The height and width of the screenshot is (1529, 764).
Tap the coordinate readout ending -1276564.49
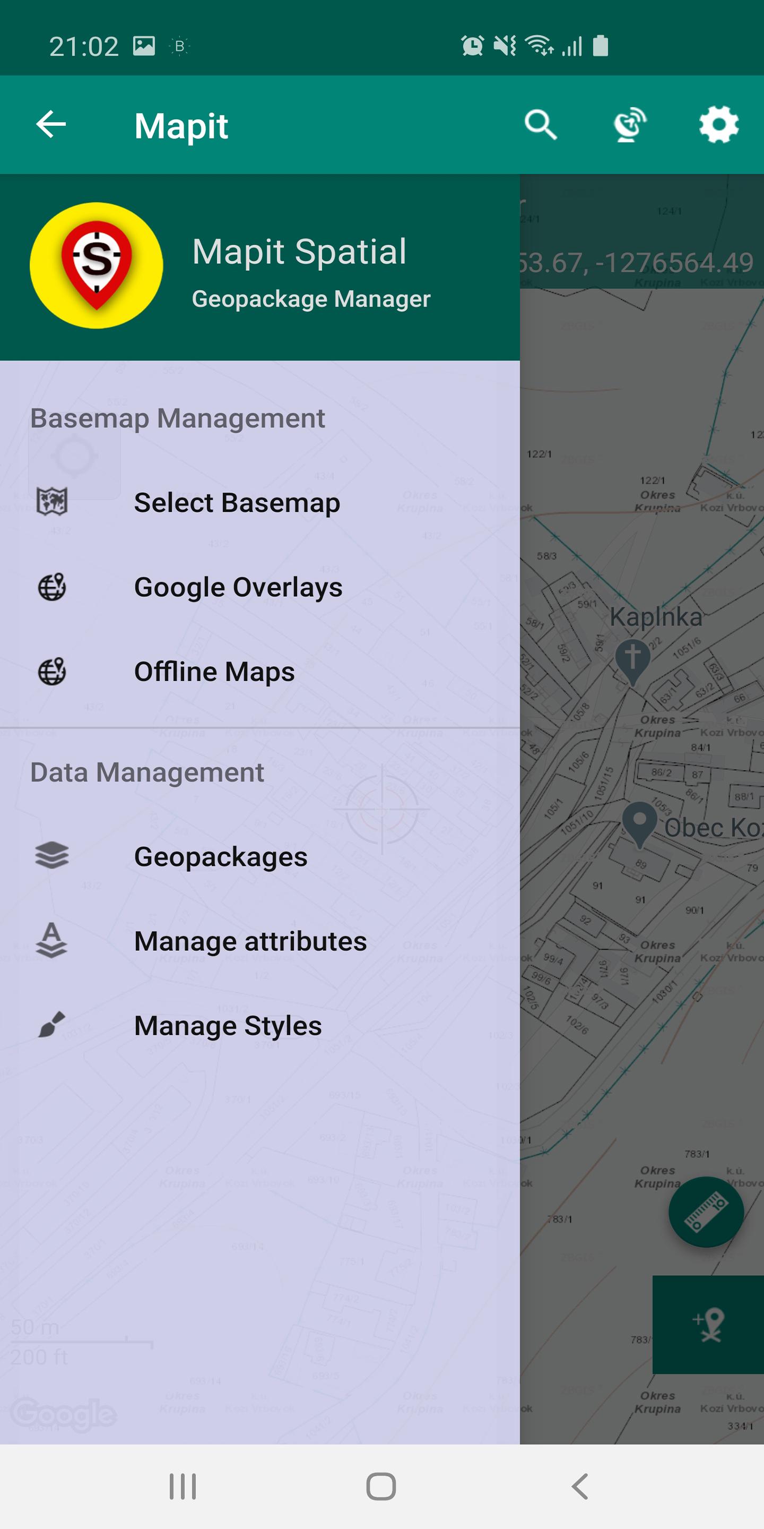point(636,262)
